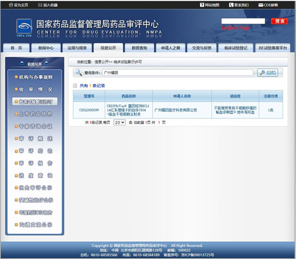Image resolution: width=296 pixels, height=259 pixels.
Task: Go to 临床试验登记 tab
Action: coord(236,48)
